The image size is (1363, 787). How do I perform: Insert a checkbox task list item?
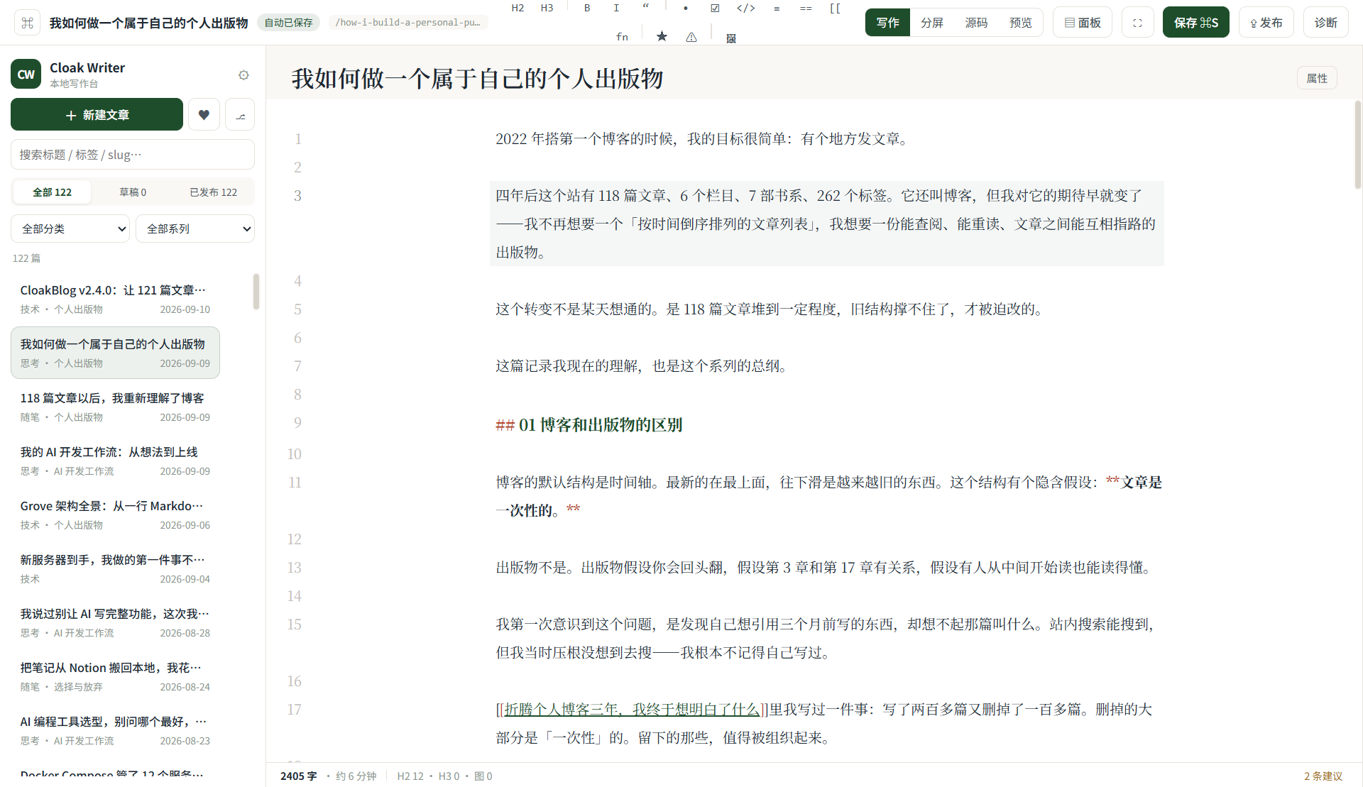(x=715, y=8)
